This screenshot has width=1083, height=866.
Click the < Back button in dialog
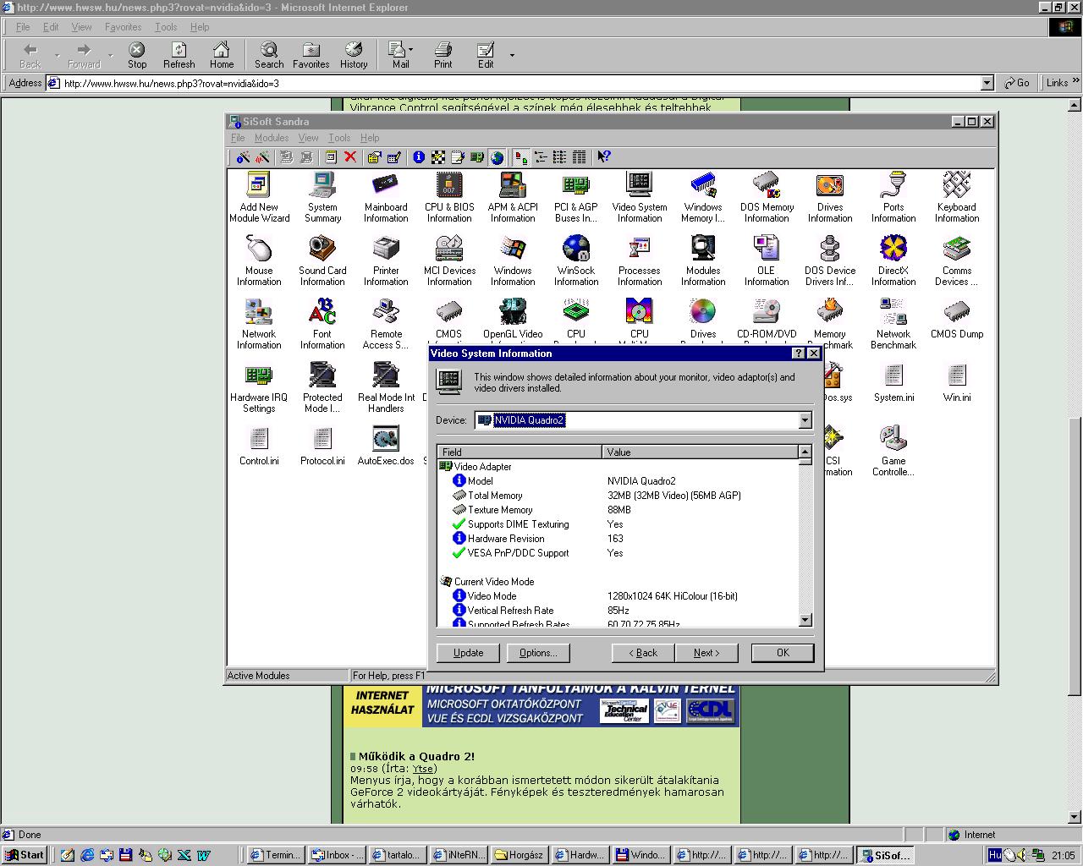[643, 653]
